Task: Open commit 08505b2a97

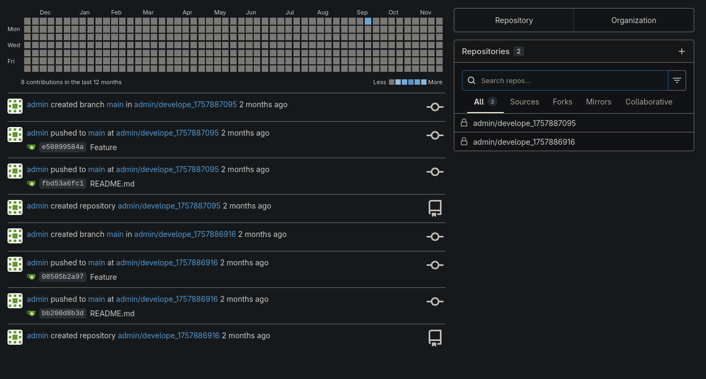Action: (62, 277)
